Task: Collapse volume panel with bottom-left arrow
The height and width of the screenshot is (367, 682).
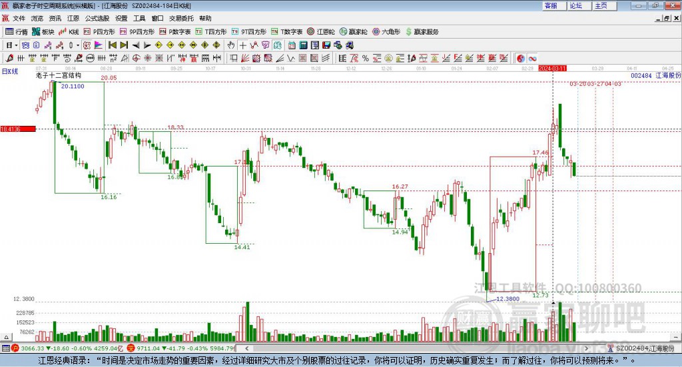Action: point(6,337)
